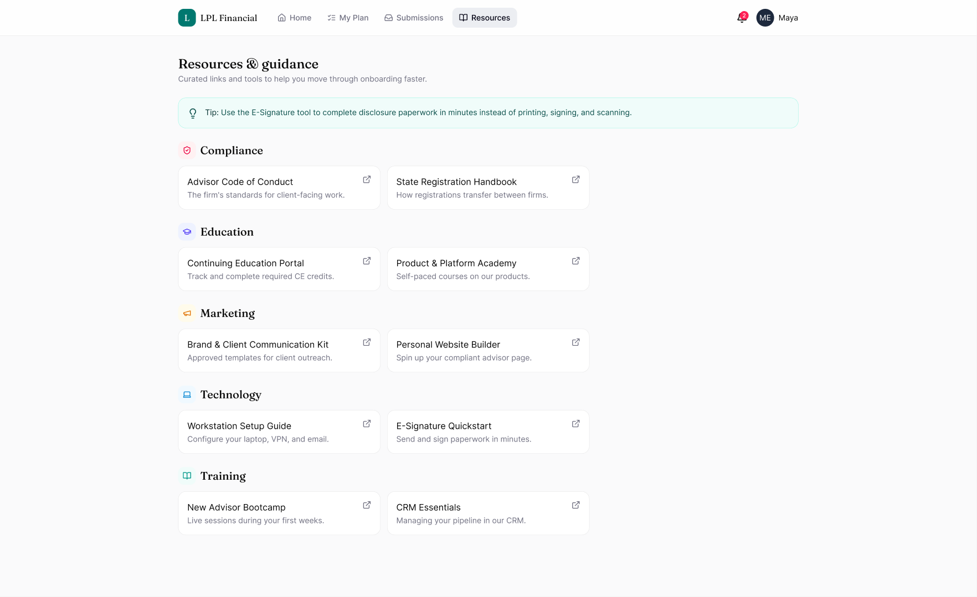Open the Continuing Education Portal link
This screenshot has height=597, width=977.
tap(279, 269)
